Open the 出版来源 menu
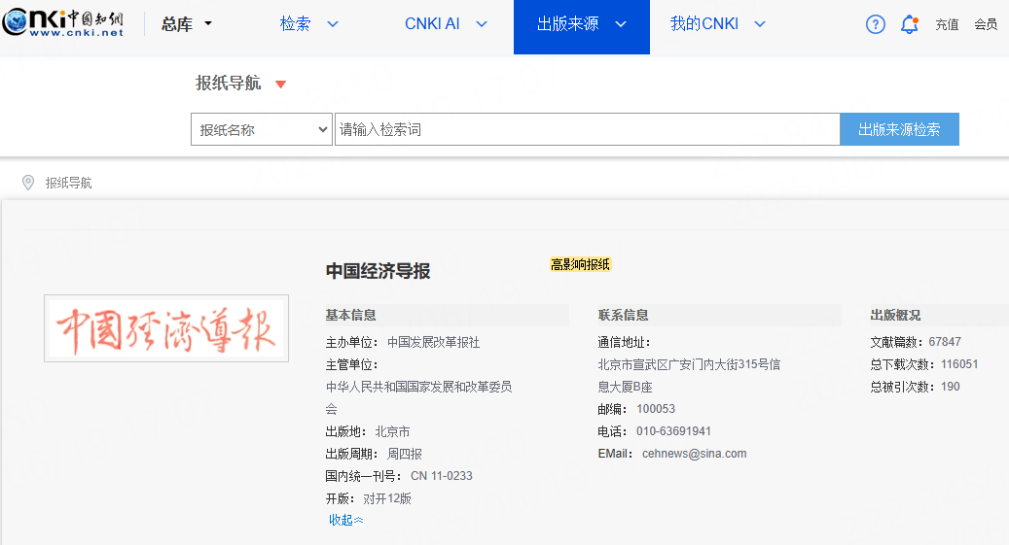 coord(582,27)
